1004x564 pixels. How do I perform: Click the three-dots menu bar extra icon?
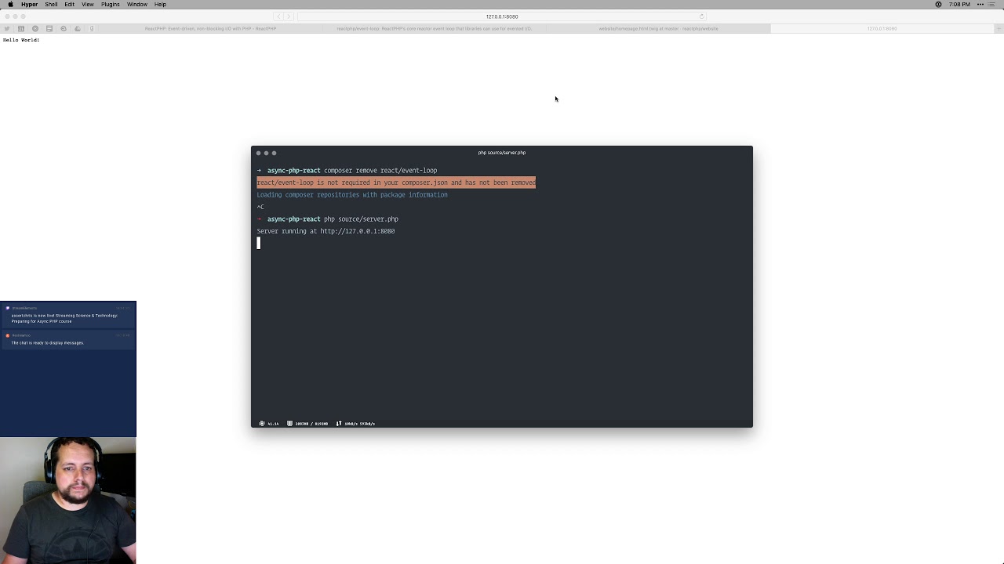coord(980,4)
